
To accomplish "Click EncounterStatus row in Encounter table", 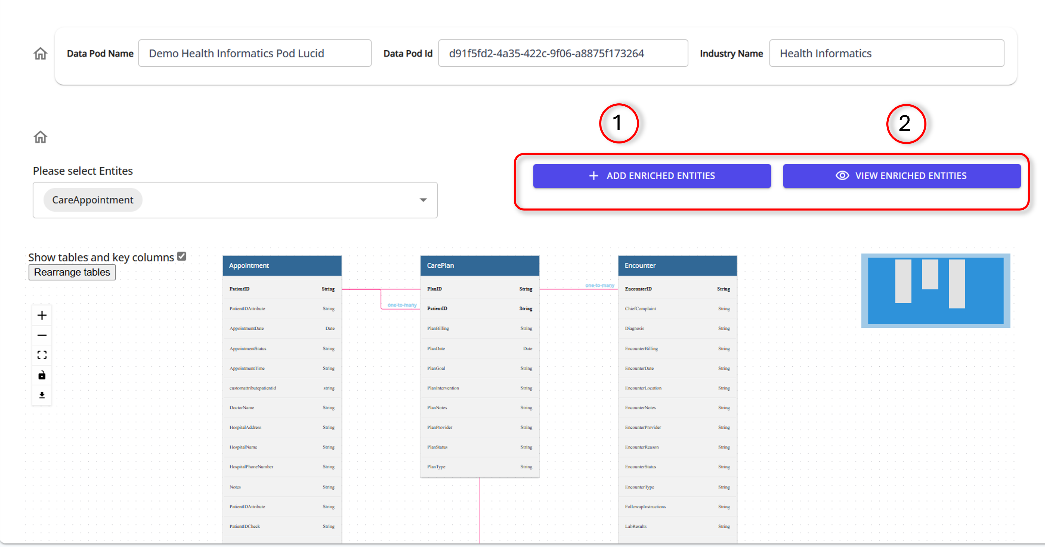I will pyautogui.click(x=677, y=467).
